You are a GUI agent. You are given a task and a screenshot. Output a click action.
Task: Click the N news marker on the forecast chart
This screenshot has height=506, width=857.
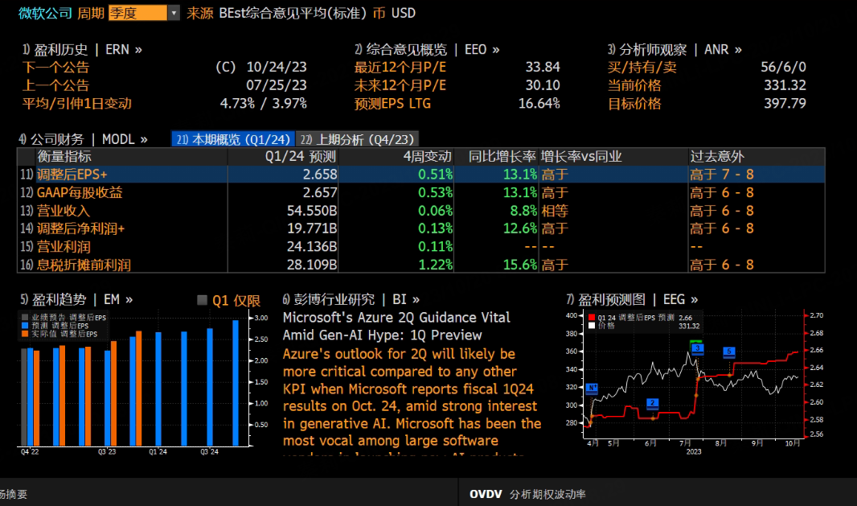point(592,388)
